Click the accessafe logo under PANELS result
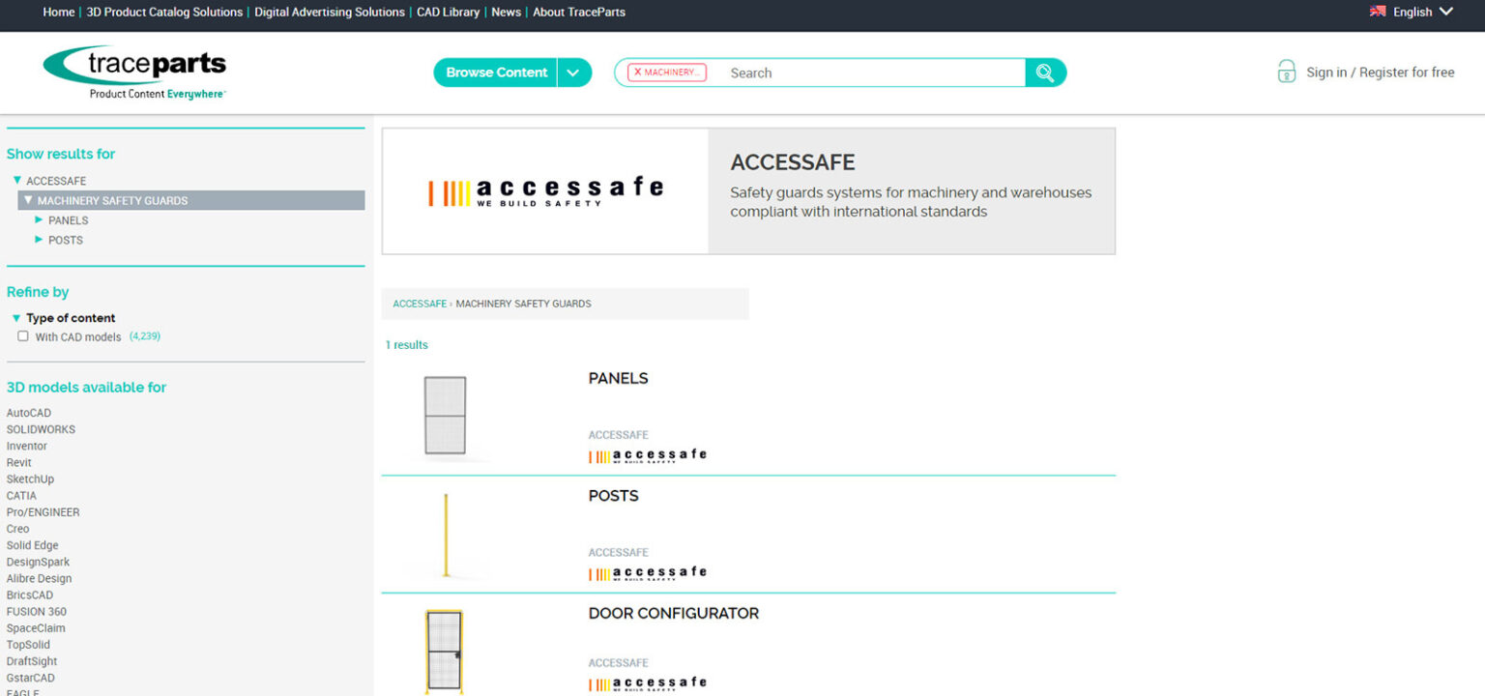This screenshot has width=1485, height=696. (x=648, y=454)
